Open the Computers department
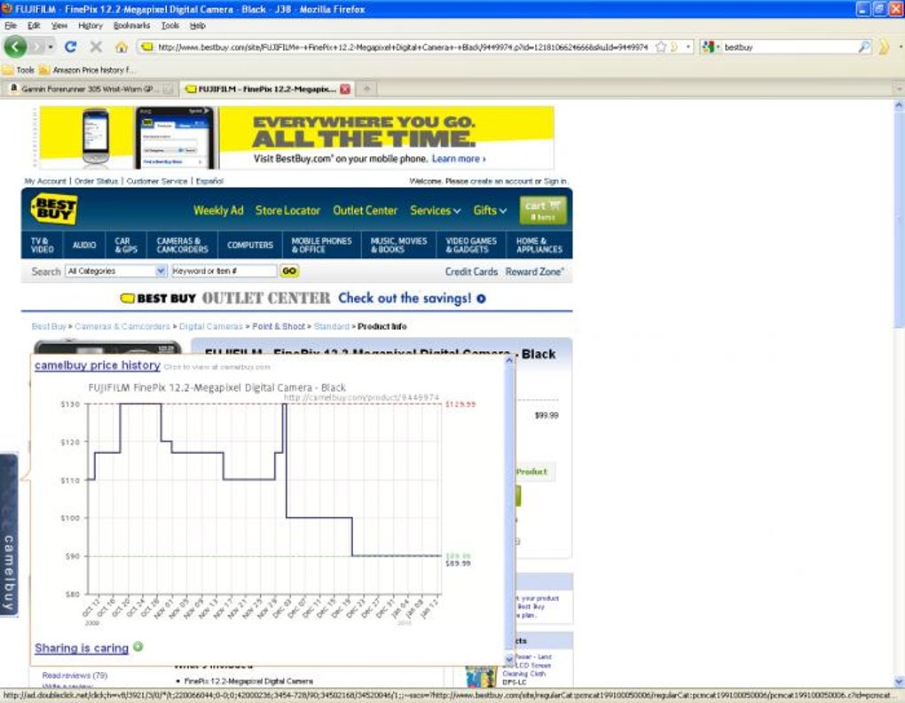Image resolution: width=905 pixels, height=703 pixels. (x=250, y=245)
